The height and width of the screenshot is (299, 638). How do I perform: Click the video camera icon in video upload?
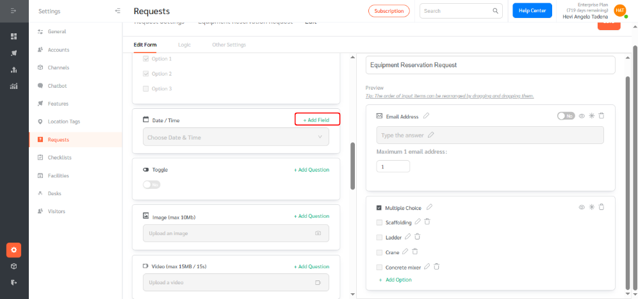pos(318,282)
